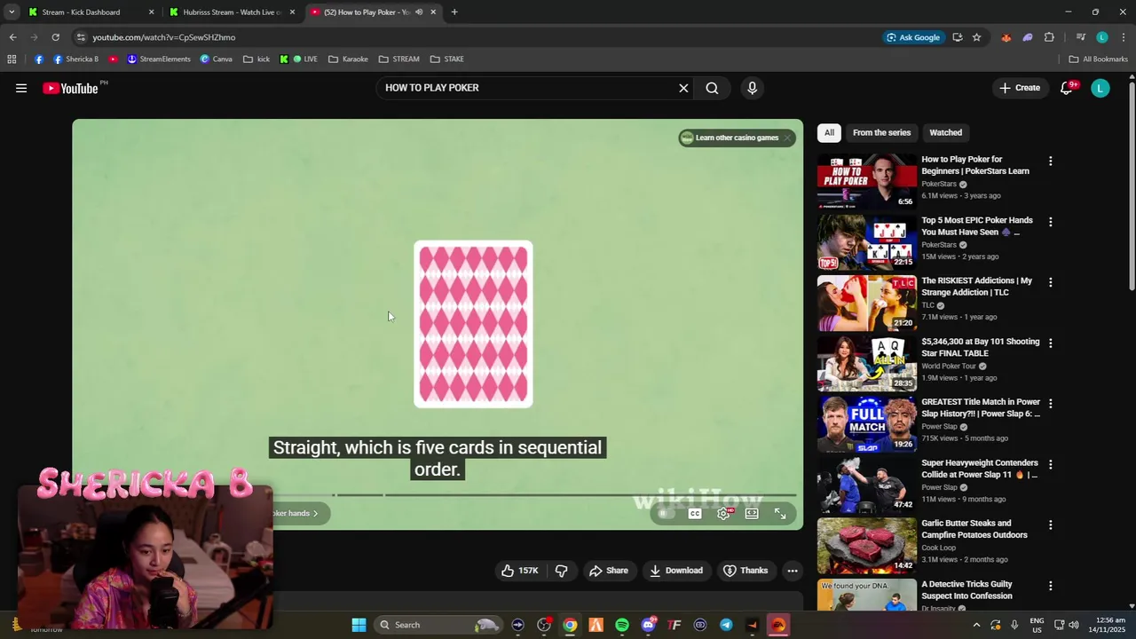Viewport: 1136px width, 639px height.
Task: Open options for RISKIEST Addictions video
Action: click(x=1050, y=282)
